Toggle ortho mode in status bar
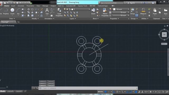 114,92
